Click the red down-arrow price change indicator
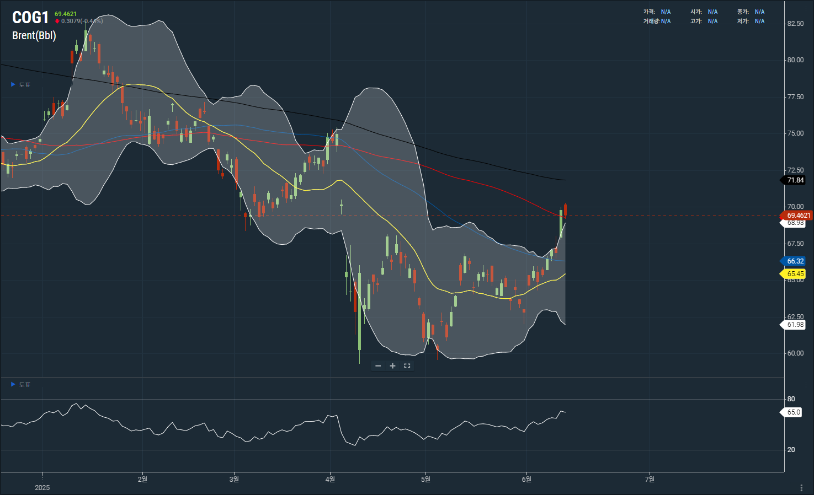This screenshot has height=495, width=814. 57,21
